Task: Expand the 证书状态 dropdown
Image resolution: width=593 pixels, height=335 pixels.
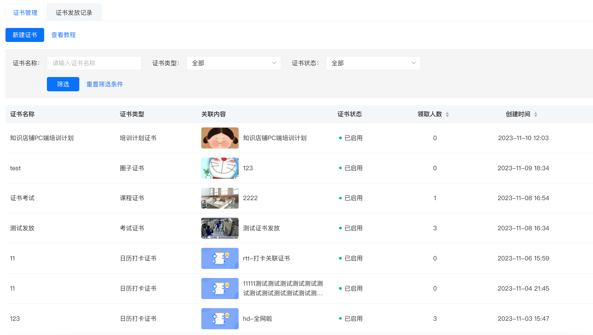Action: click(x=373, y=63)
